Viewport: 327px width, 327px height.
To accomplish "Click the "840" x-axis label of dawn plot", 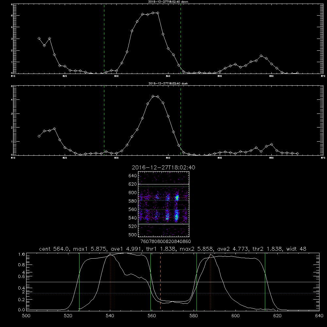I will (168, 76).
